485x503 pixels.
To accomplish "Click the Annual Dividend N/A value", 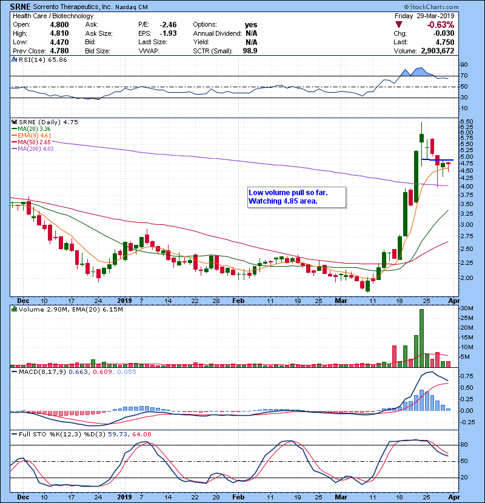I will 252,33.
